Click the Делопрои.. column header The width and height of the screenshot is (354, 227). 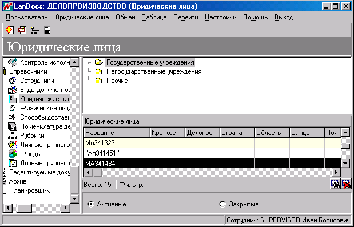[x=202, y=133]
